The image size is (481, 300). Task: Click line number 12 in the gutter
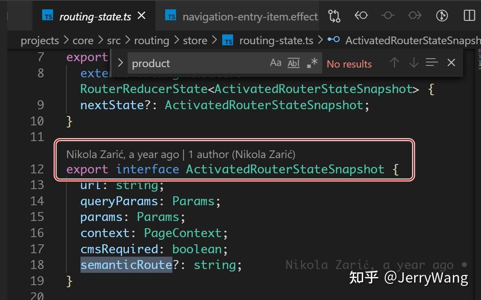37,169
